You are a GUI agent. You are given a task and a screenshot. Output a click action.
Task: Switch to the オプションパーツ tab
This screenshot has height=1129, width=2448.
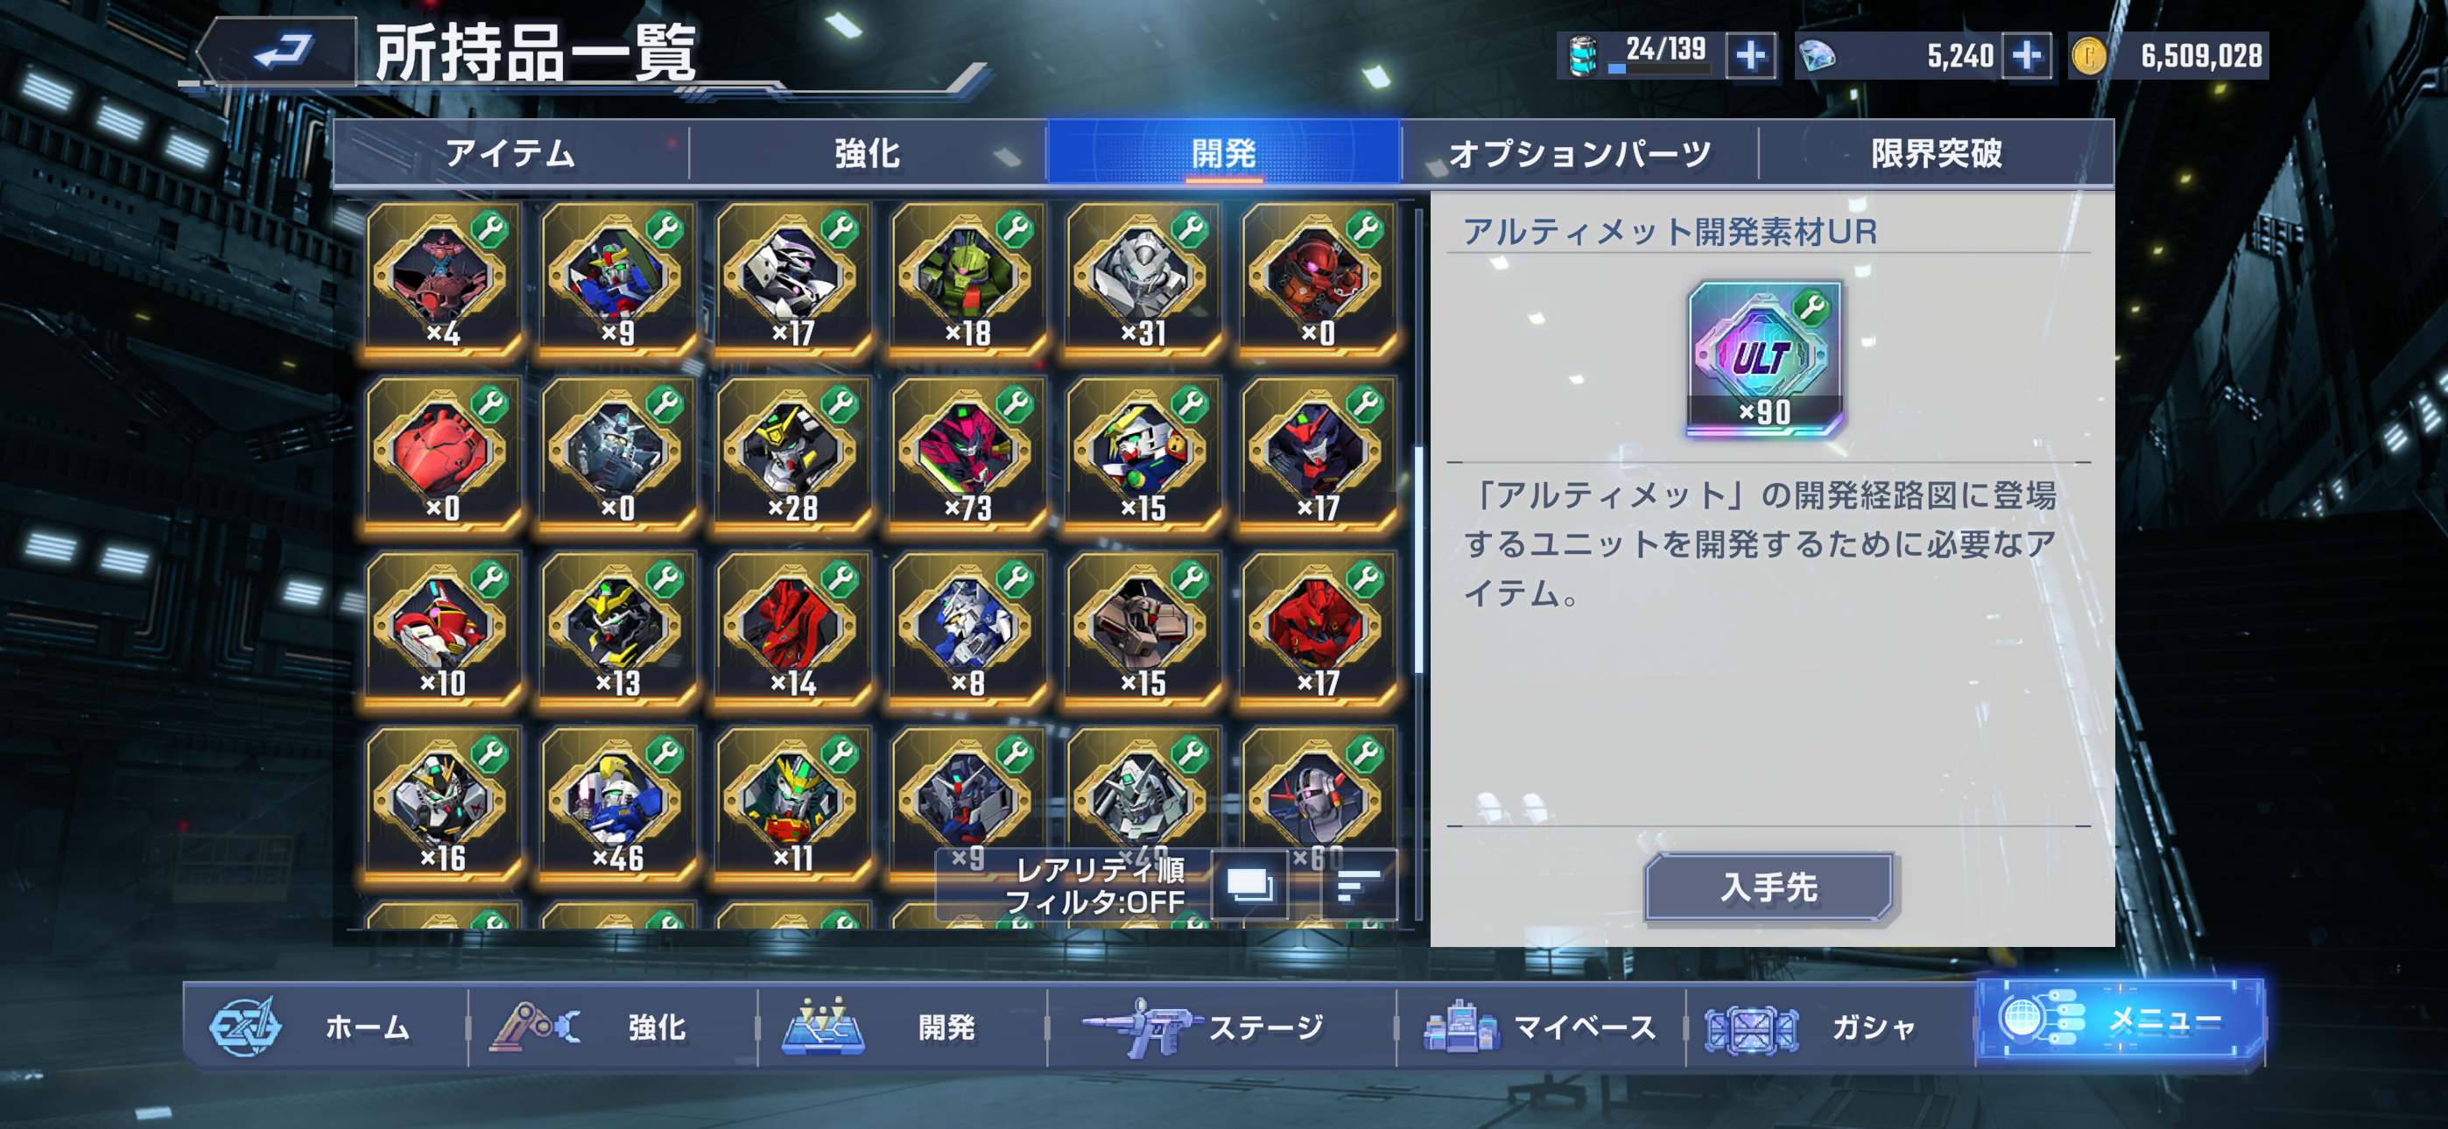[x=1579, y=152]
